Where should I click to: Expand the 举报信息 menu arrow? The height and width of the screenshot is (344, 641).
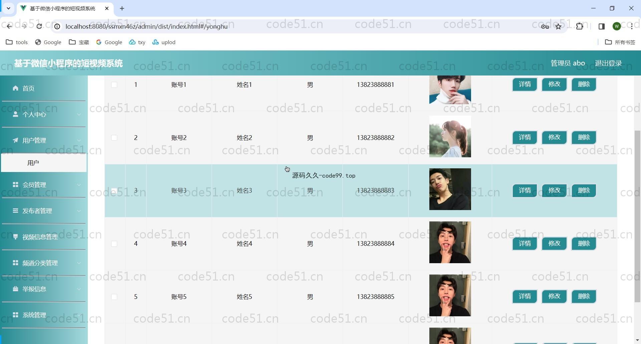(79, 289)
